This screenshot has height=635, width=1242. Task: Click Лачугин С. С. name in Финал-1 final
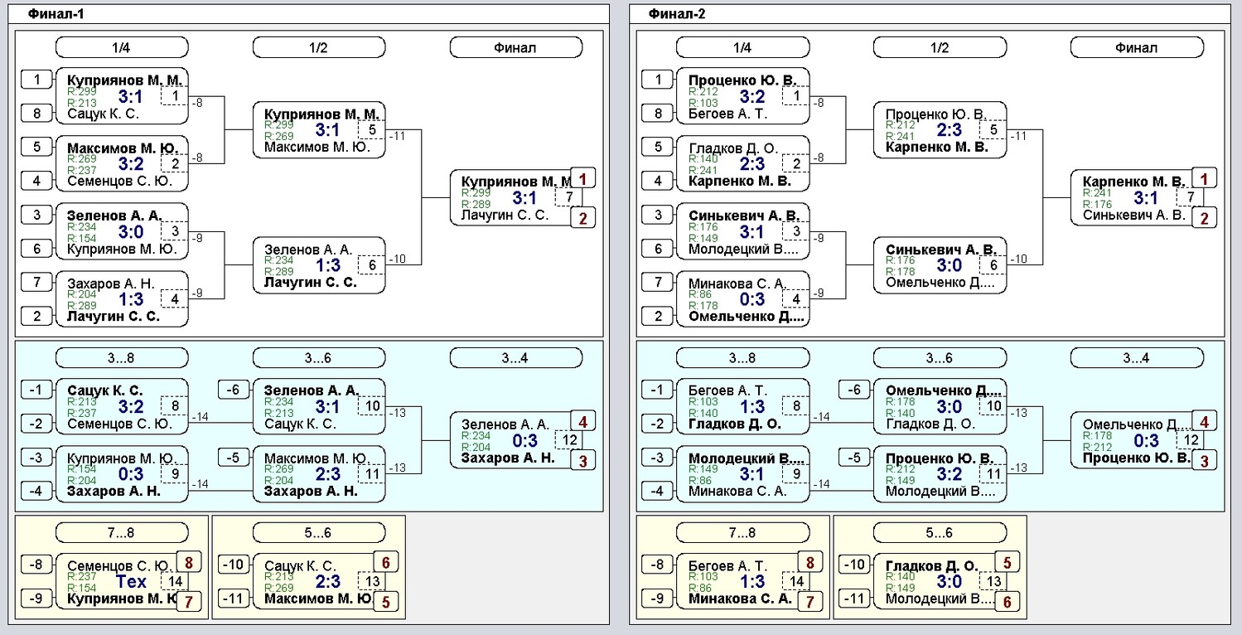click(x=505, y=215)
